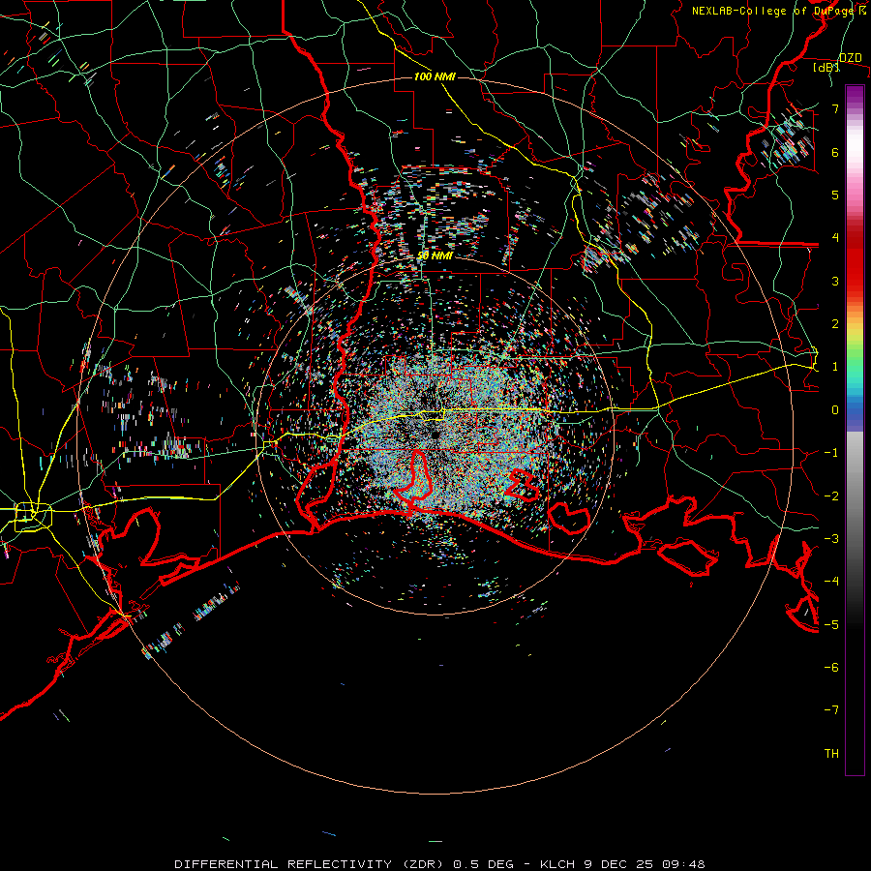Click the 0 tick label on scale
The height and width of the screenshot is (871, 871).
pos(835,409)
